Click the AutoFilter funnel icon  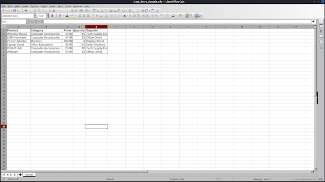point(106,11)
